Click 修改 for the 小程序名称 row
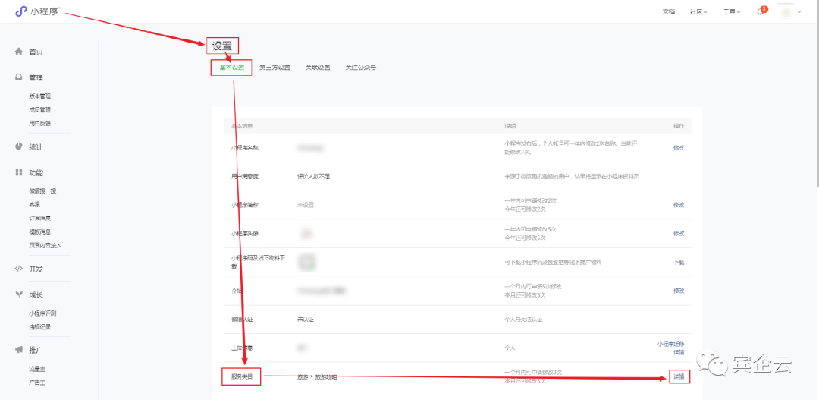Image resolution: width=819 pixels, height=400 pixels. pyautogui.click(x=679, y=148)
